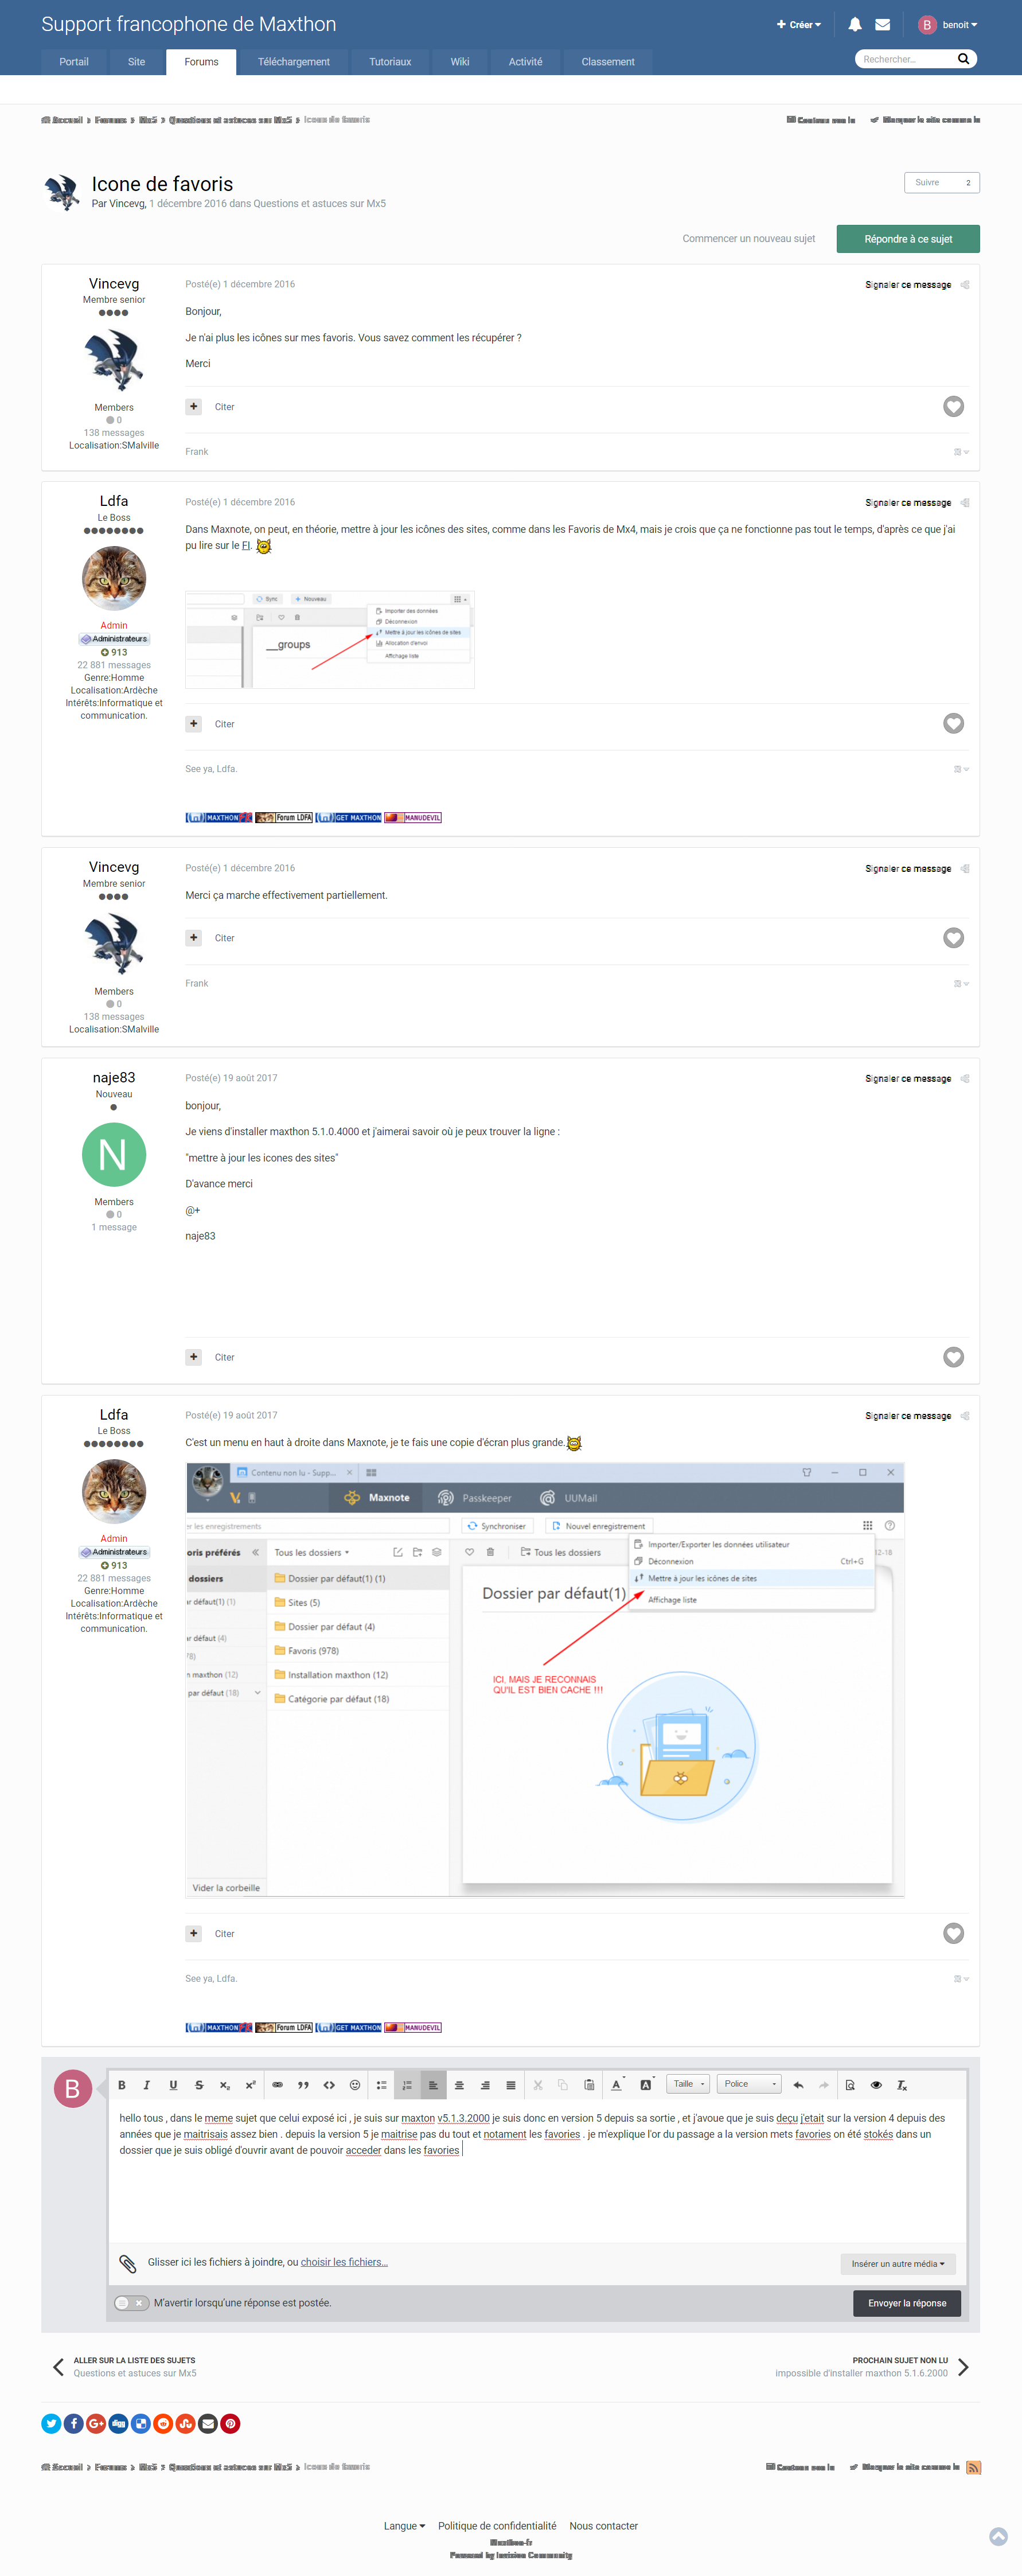Image resolution: width=1022 pixels, height=2576 pixels.
Task: Paste from clipboard in editor toolbar
Action: coord(589,2085)
